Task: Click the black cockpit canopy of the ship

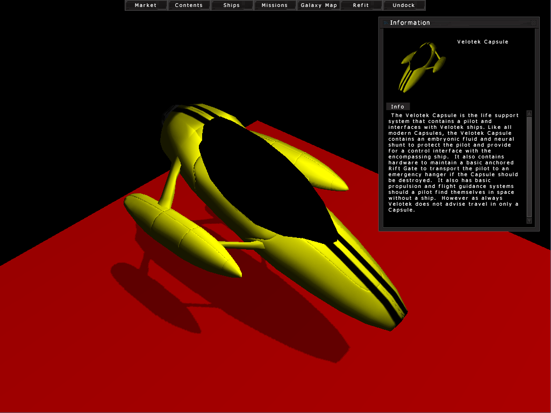Action: coord(269,177)
